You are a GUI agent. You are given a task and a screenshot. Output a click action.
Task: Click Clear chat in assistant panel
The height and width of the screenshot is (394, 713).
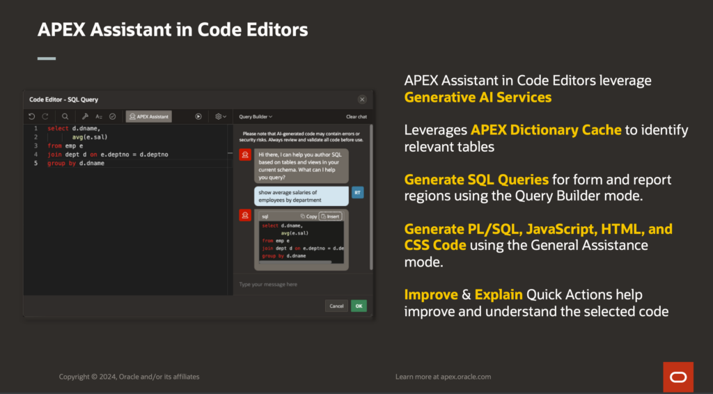tap(356, 117)
